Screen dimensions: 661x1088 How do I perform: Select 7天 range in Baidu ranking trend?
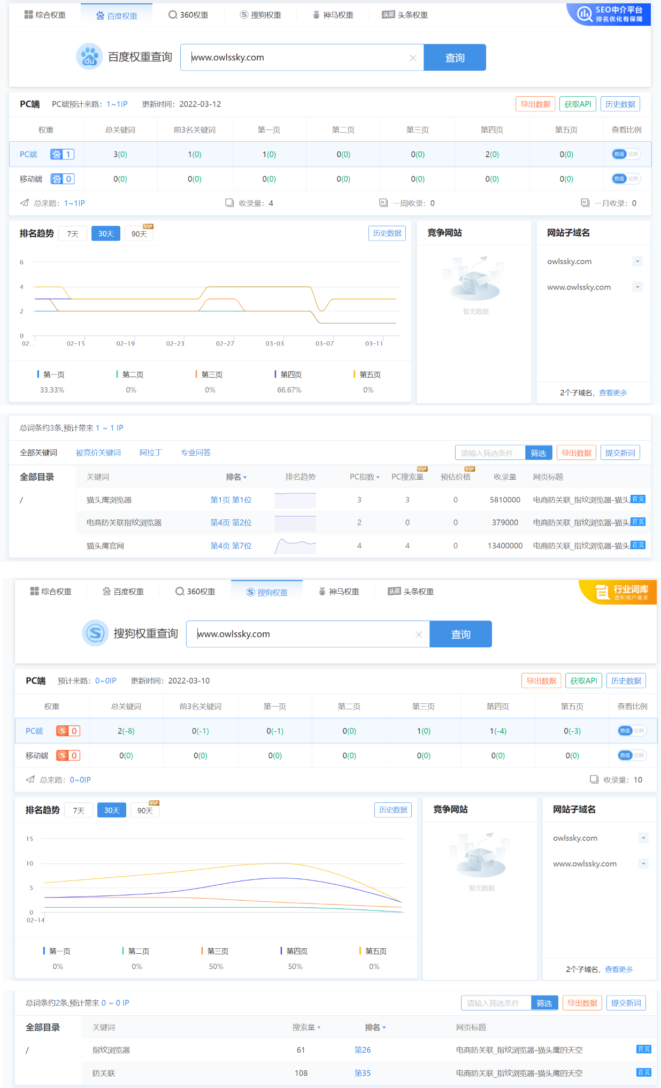coord(73,234)
